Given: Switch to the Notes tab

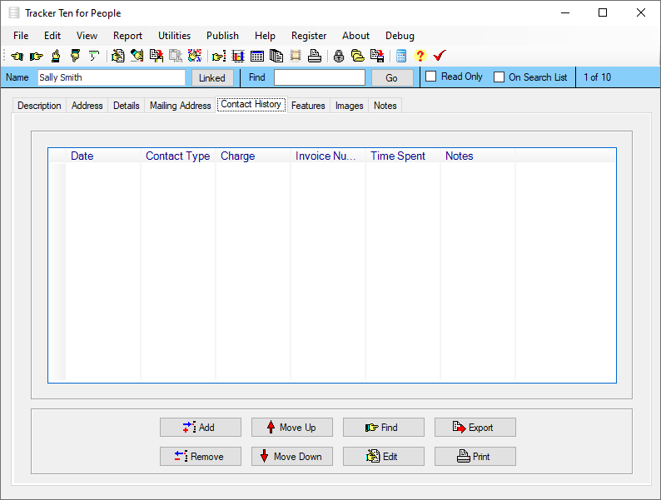Looking at the screenshot, I should [385, 106].
